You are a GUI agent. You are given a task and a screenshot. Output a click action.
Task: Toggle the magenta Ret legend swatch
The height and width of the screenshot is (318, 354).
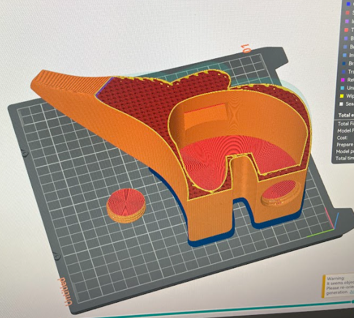(343, 80)
